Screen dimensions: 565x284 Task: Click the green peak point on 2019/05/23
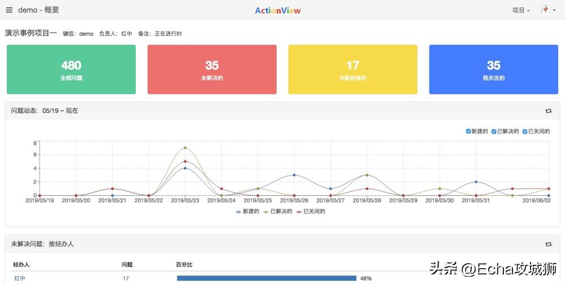pos(185,147)
